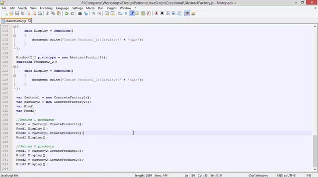318x178 pixels.
Task: Open Find with the binoculars icon
Action: [79, 13]
